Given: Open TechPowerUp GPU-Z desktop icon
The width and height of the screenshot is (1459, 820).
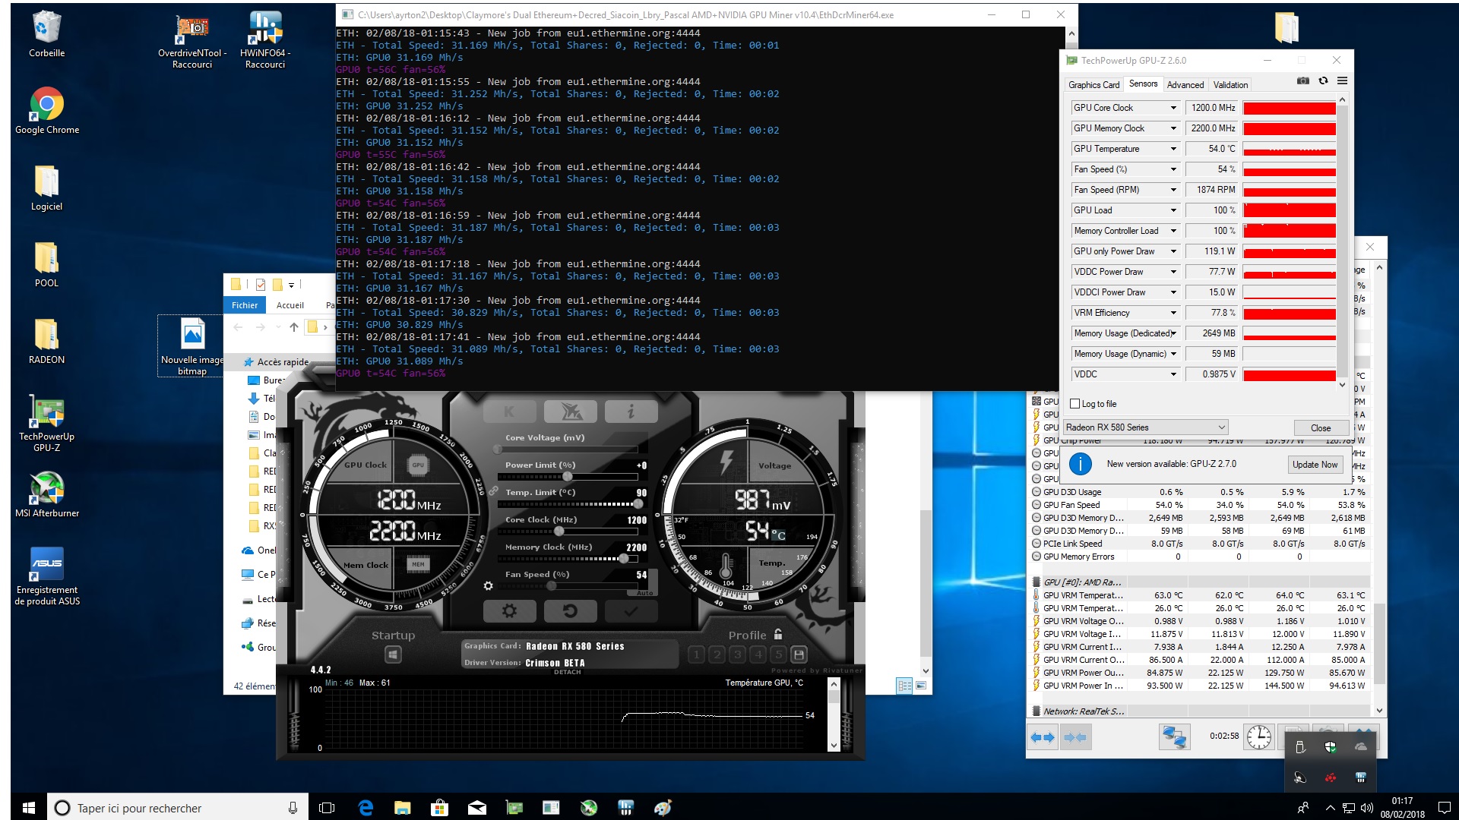Looking at the screenshot, I should (47, 424).
